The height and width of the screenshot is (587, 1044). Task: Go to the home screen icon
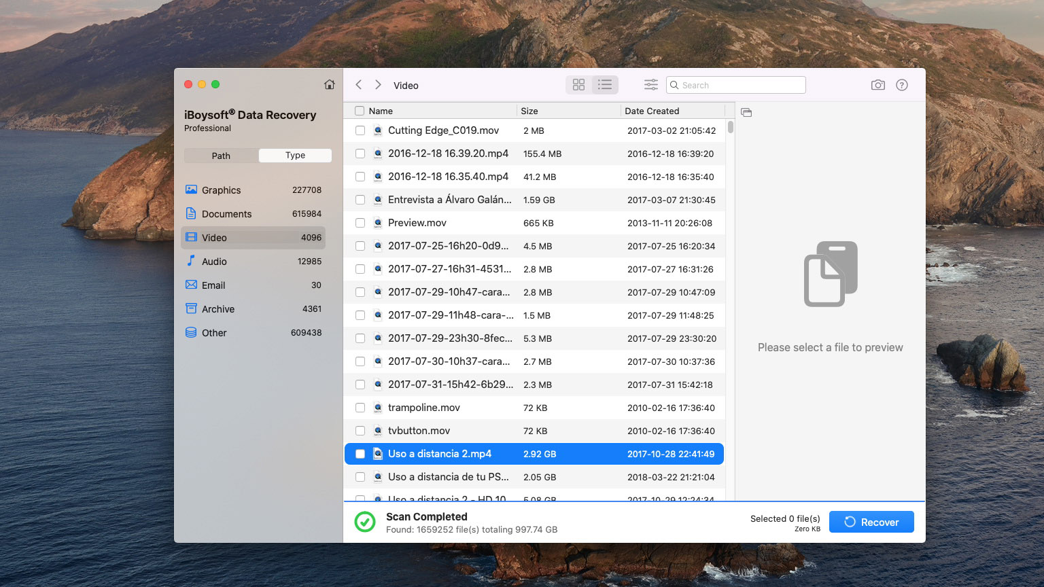330,85
